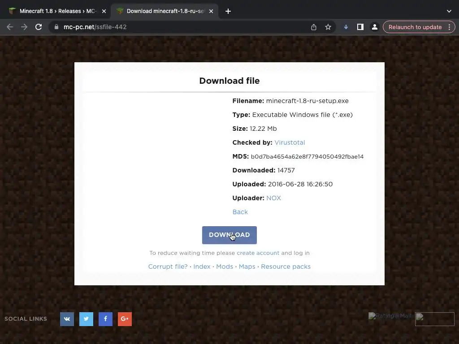Click the Size value 12.22 Mb

(x=263, y=129)
